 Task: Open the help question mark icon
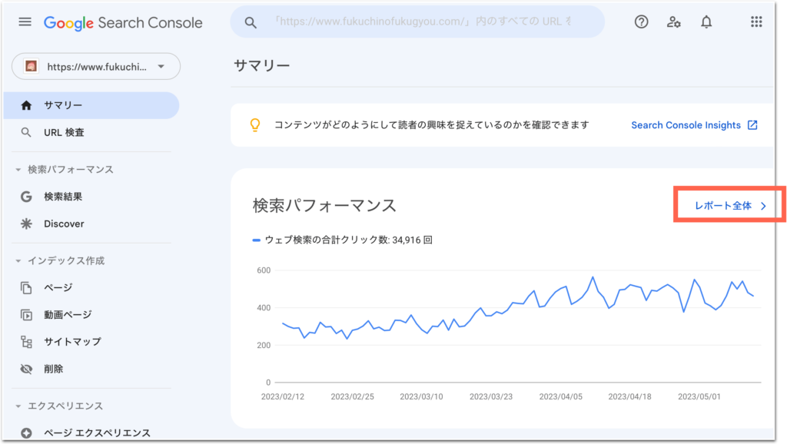coord(641,22)
